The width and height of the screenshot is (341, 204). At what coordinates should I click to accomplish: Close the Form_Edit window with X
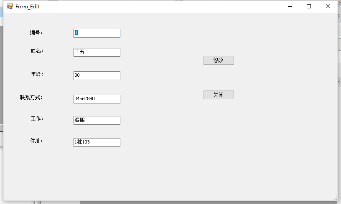328,6
